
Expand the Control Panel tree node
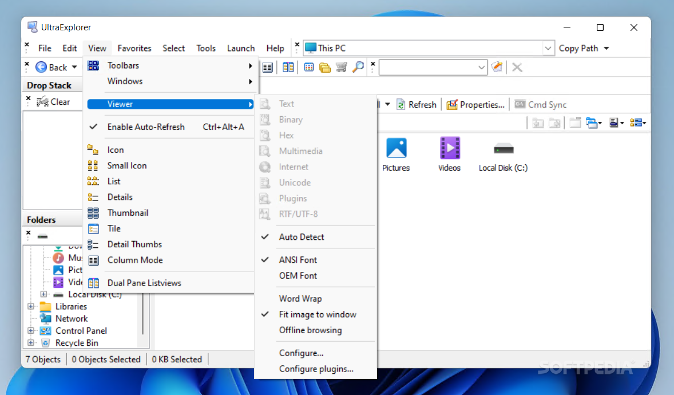click(31, 331)
